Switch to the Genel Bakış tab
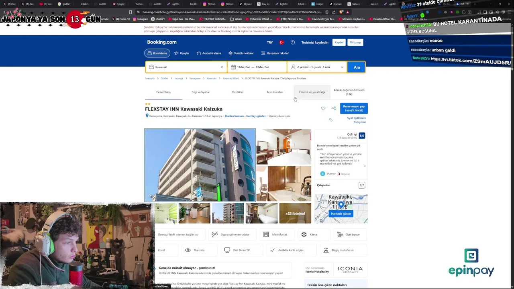514x289 pixels. [163, 92]
